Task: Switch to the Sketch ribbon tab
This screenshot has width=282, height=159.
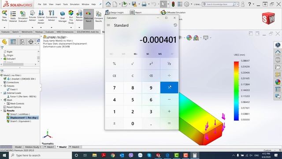Action: (15, 32)
